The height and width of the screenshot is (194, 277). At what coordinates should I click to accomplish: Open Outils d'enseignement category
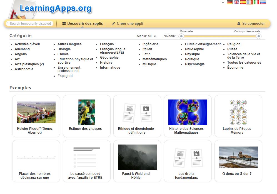click(x=203, y=44)
